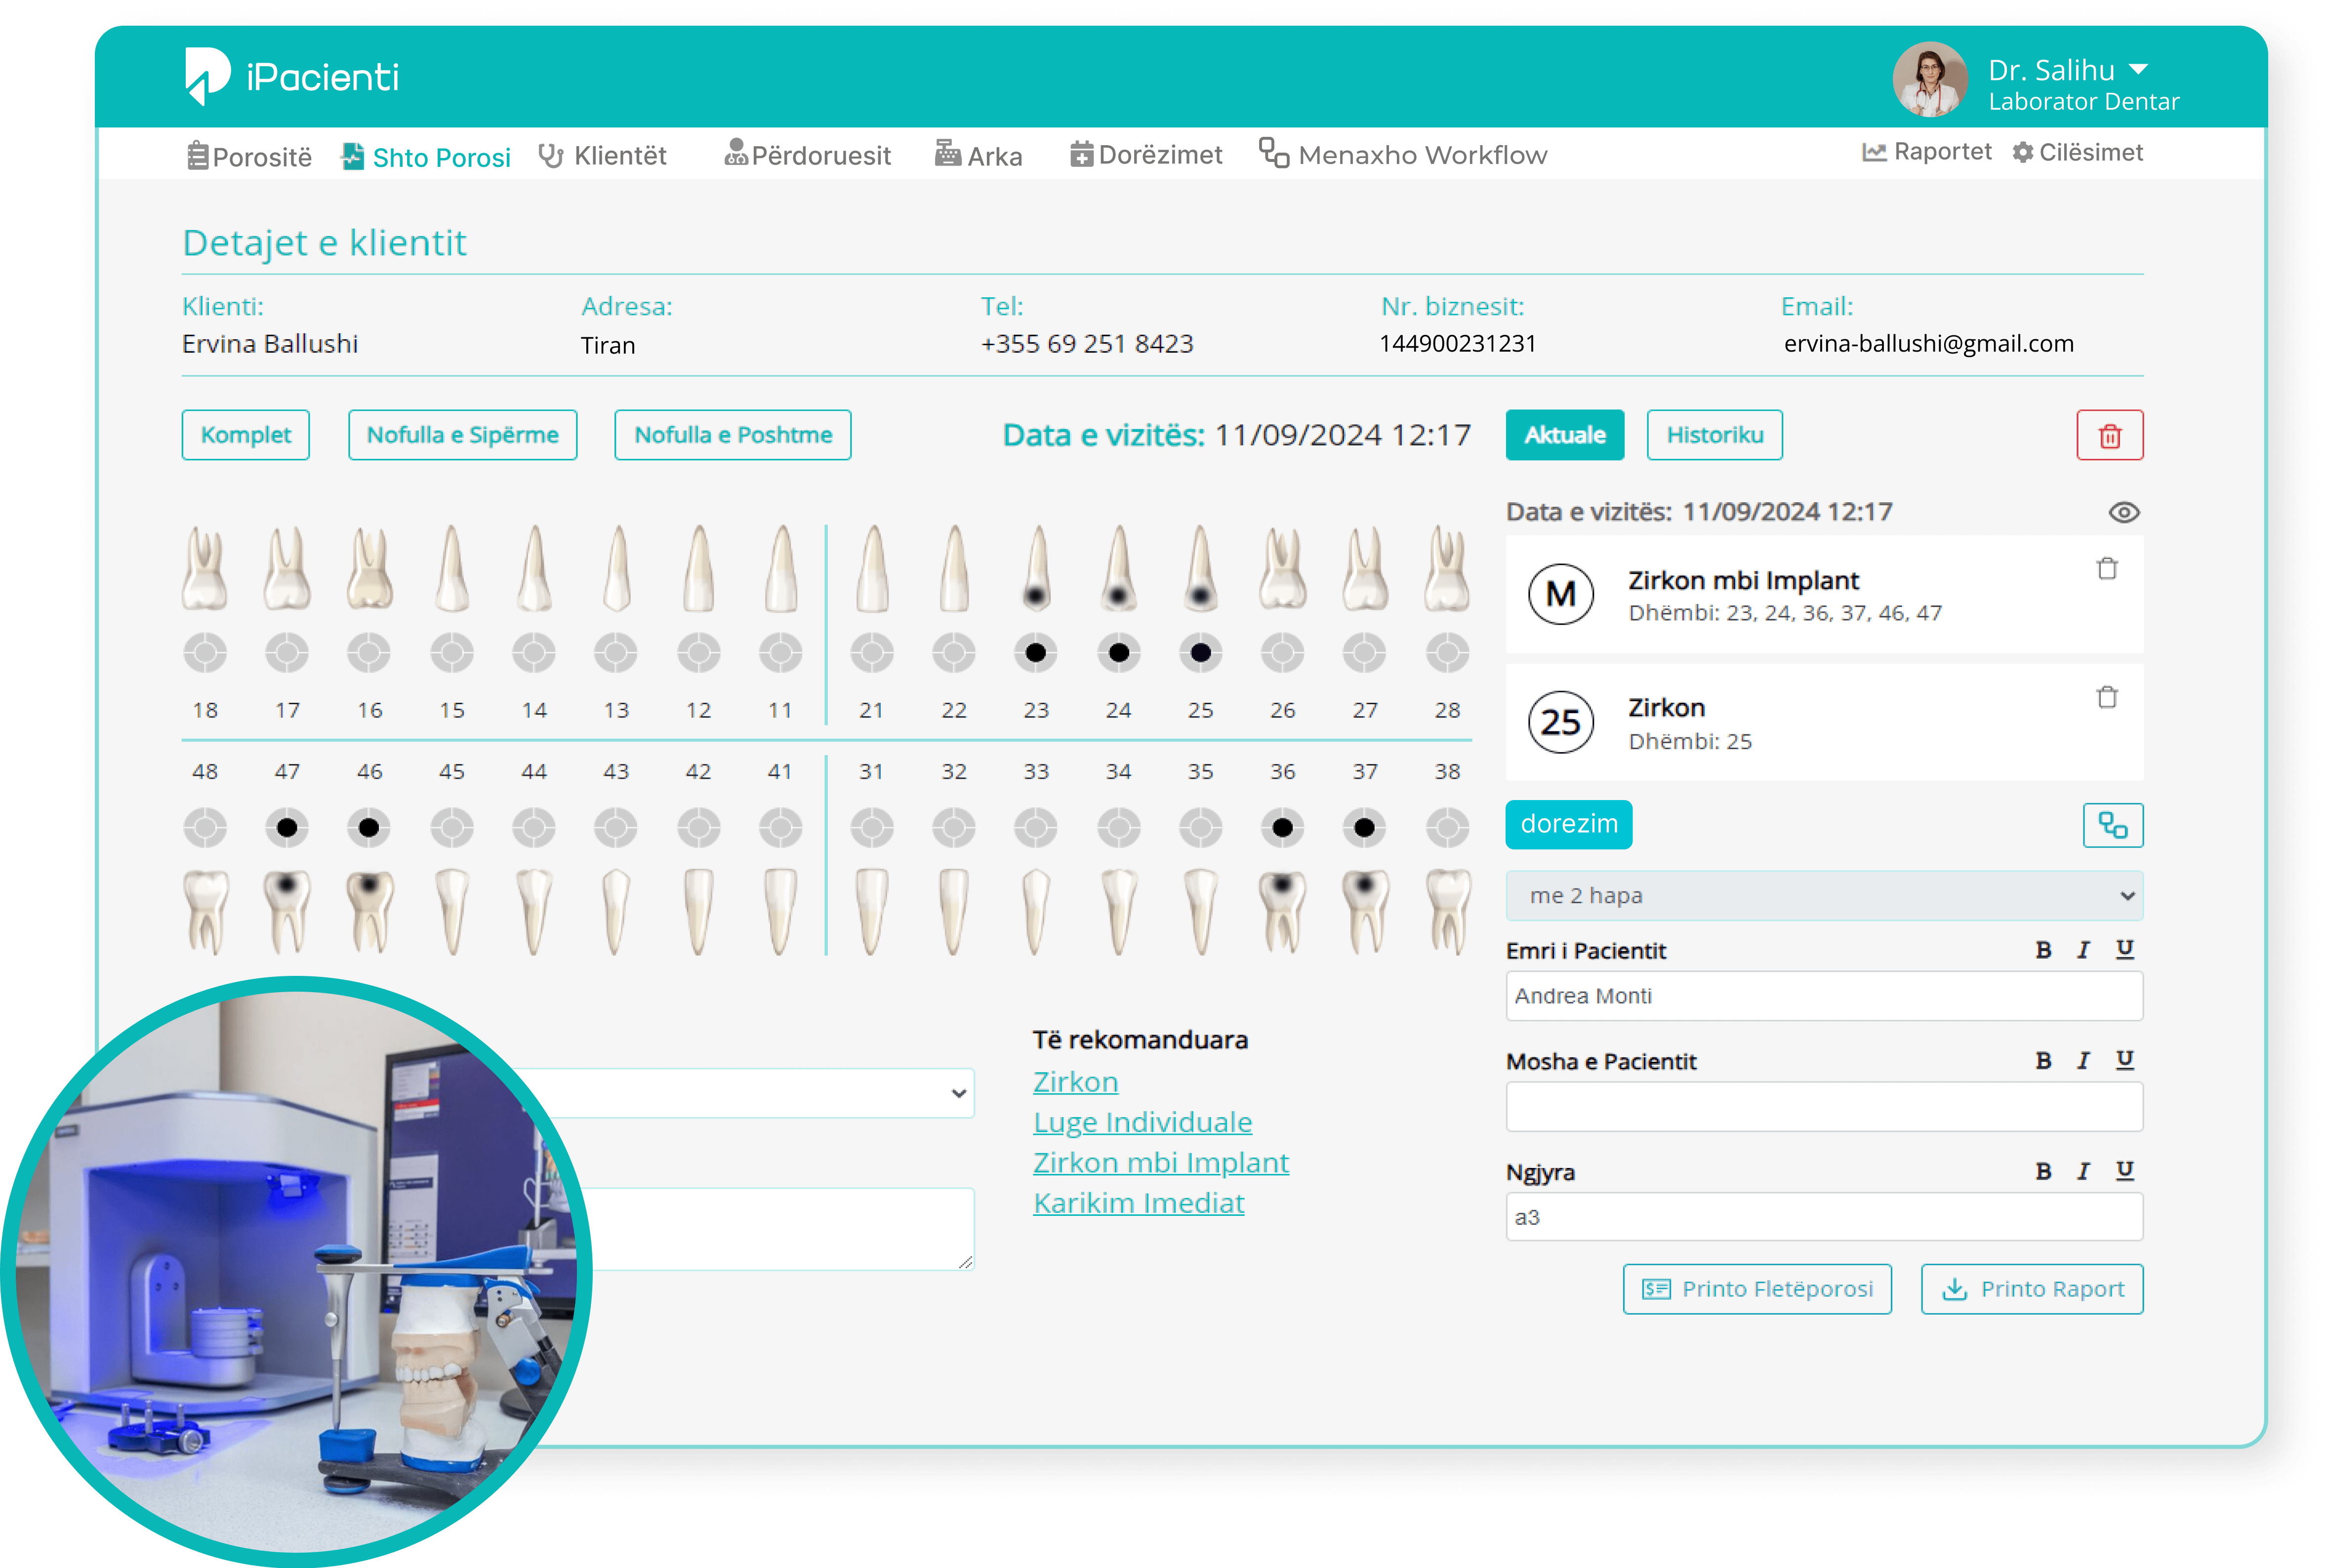
Task: Toggle italic for Mosha e Pacientit
Action: tap(2082, 1061)
